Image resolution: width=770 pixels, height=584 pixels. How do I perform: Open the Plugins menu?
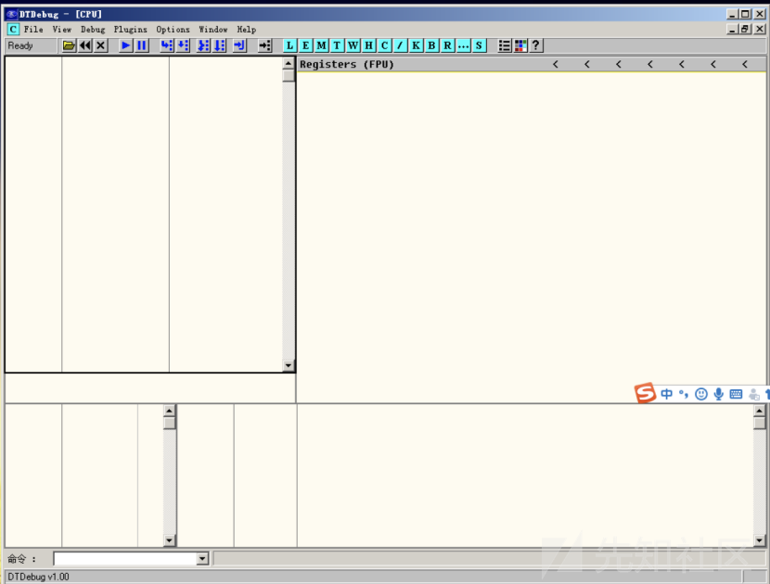[x=130, y=30]
